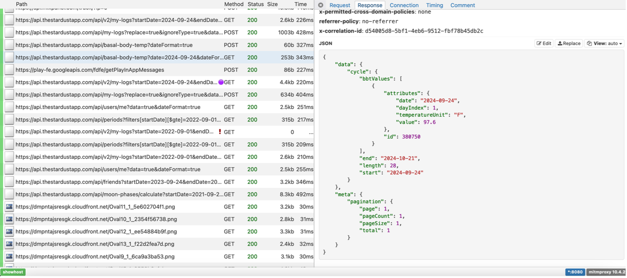Go to the Connection tab
627x278 pixels.
coord(404,5)
